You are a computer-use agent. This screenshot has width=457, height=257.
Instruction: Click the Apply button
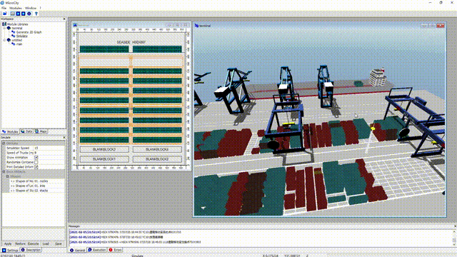[x=8, y=243]
